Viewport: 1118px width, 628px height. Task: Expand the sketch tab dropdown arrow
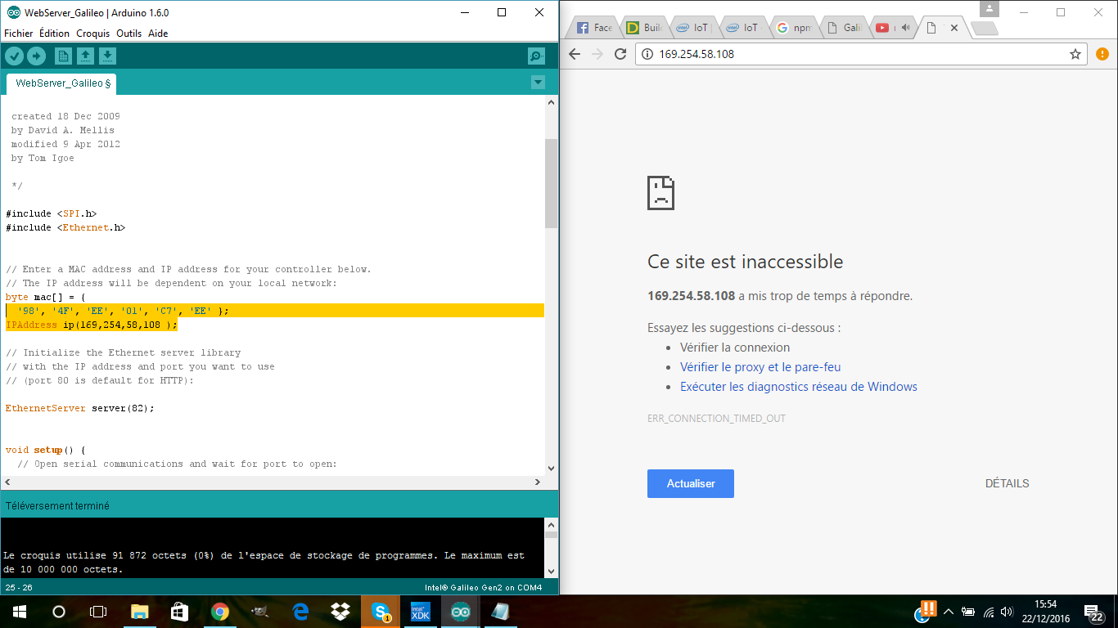538,82
